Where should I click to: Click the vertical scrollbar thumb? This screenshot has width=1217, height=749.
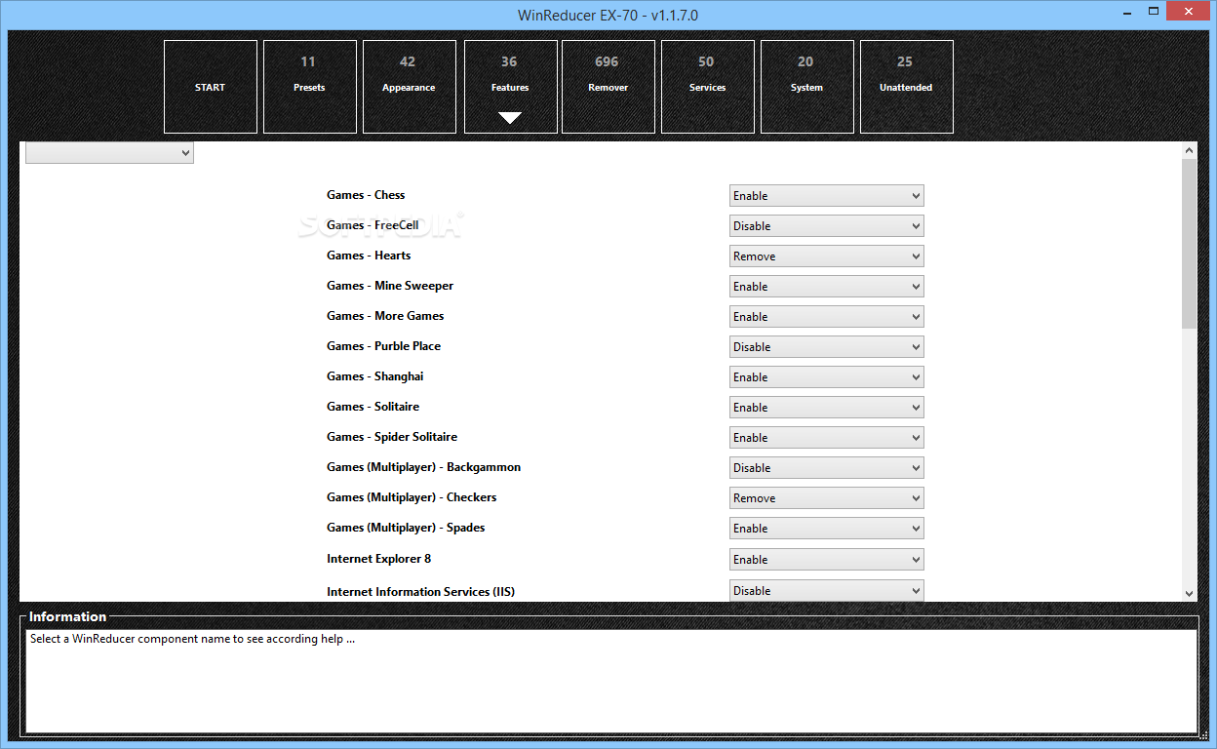click(x=1189, y=244)
